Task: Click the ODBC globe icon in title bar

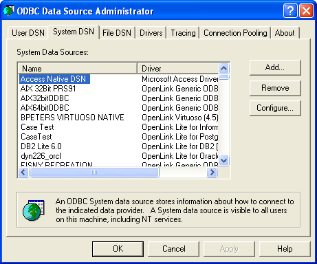Action: pos(8,11)
